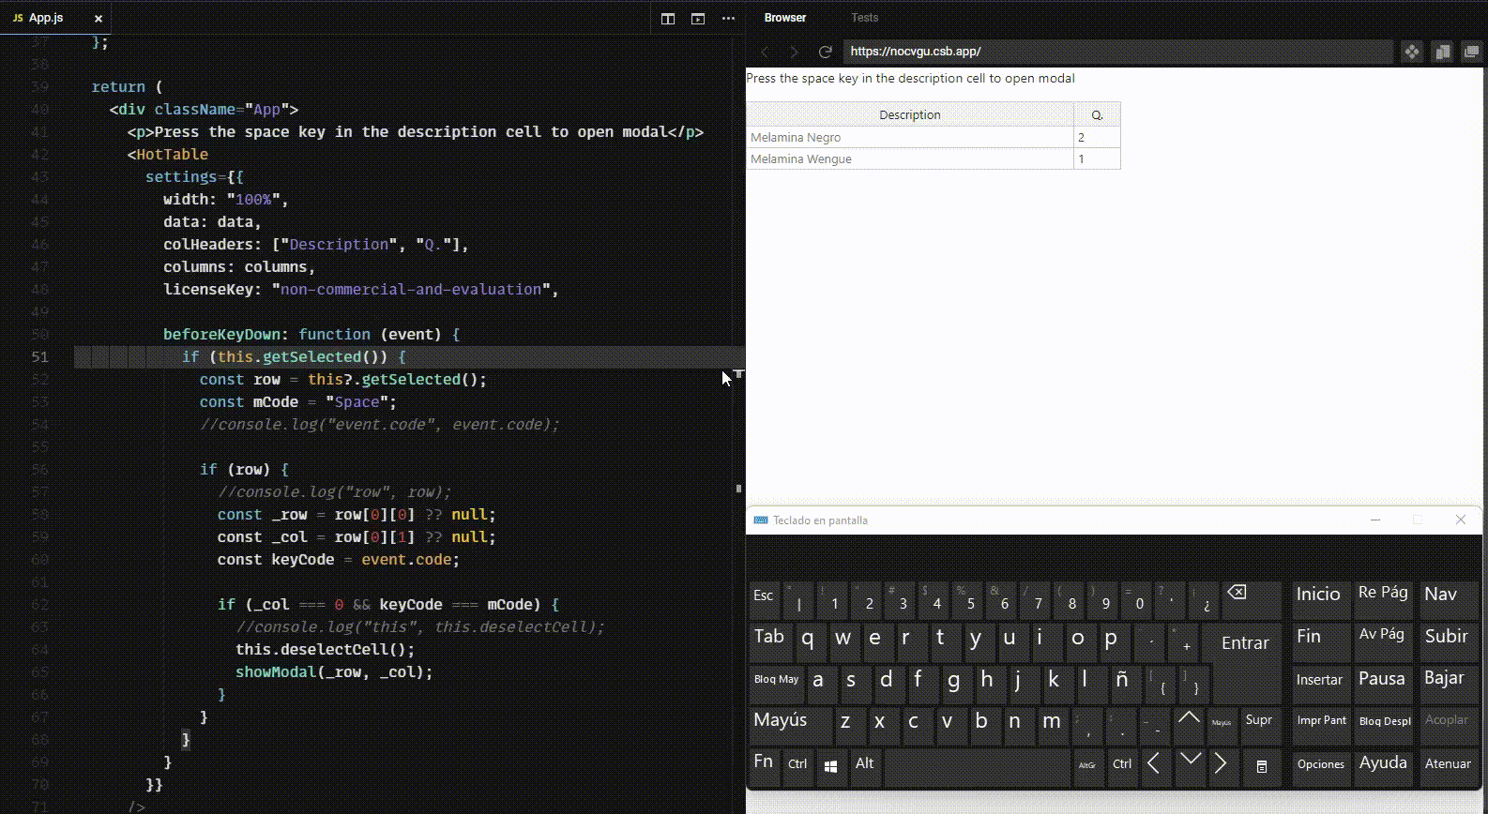
Task: Close the Teclado en pantalla window
Action: click(1461, 520)
